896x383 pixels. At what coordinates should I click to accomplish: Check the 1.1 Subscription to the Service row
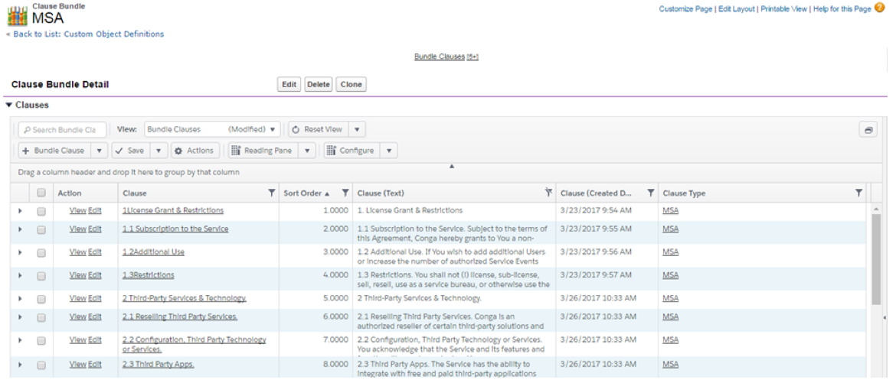(x=41, y=229)
